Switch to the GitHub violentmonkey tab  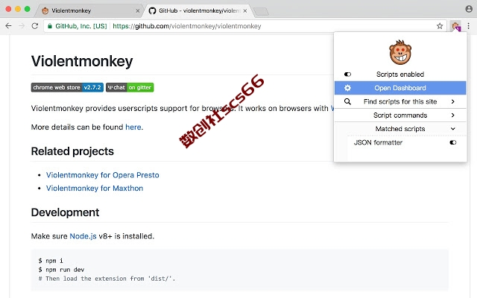[x=198, y=10]
